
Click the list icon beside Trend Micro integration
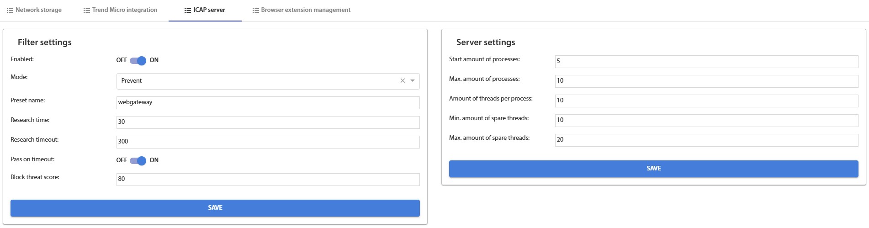(x=87, y=10)
